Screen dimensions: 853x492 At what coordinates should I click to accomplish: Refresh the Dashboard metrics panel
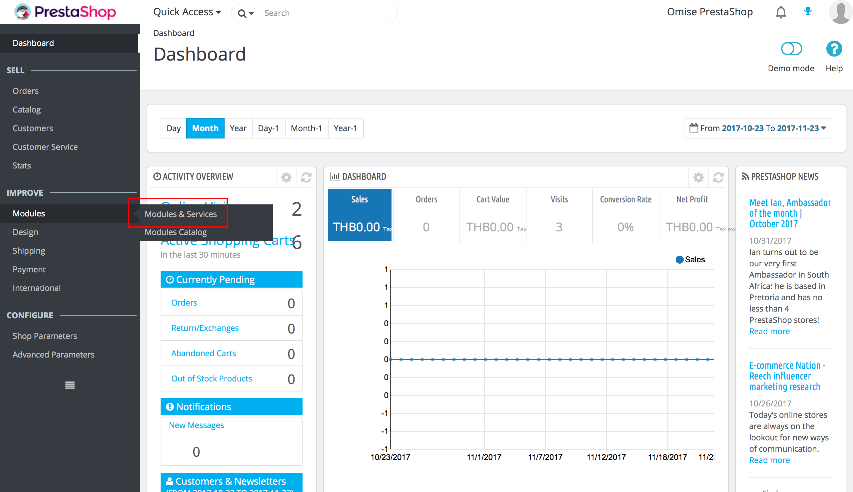coord(719,177)
